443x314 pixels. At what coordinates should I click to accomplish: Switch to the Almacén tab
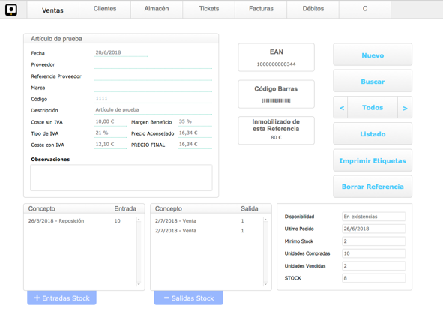157,9
